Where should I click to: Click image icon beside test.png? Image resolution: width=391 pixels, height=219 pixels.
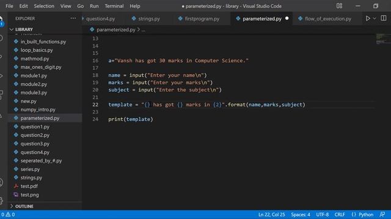[16, 195]
